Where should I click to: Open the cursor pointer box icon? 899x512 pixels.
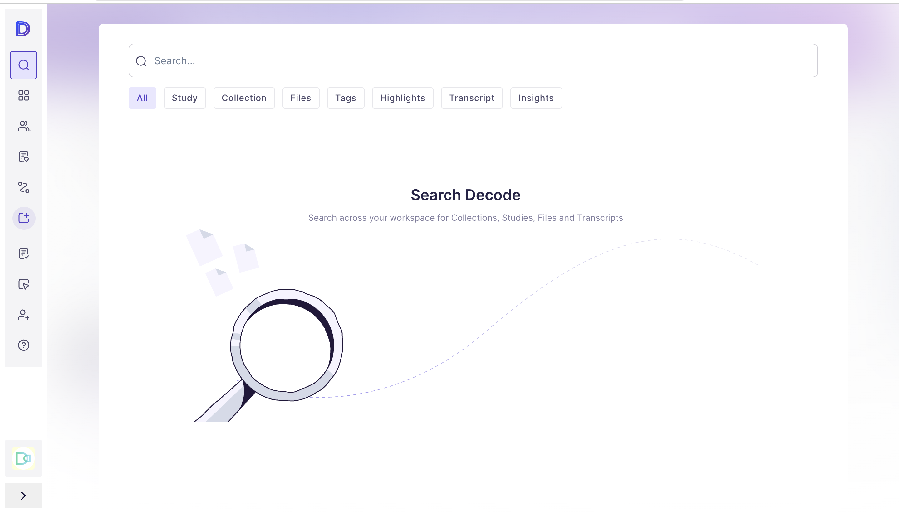[x=24, y=284]
